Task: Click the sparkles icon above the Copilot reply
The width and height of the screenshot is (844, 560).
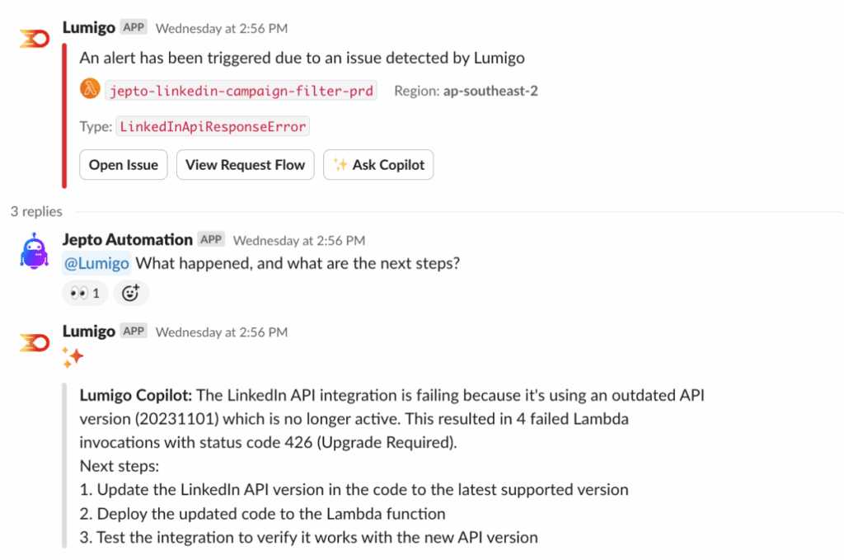Action: [x=73, y=357]
